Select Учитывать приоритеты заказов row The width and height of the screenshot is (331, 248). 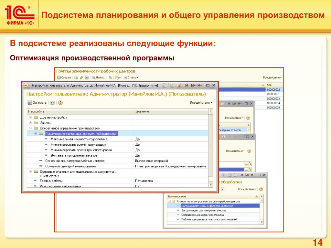118,155
